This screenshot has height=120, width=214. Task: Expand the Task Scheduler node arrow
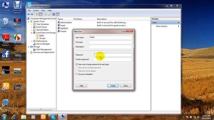[32, 24]
